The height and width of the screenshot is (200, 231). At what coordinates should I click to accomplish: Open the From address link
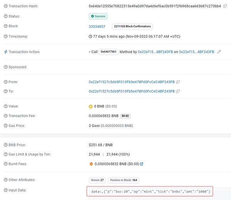131,82
